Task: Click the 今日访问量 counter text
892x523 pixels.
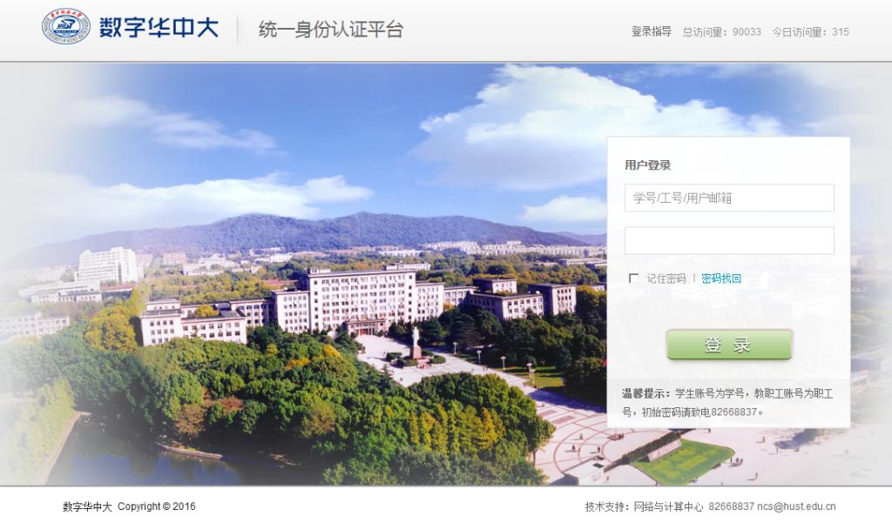Action: pos(810,32)
